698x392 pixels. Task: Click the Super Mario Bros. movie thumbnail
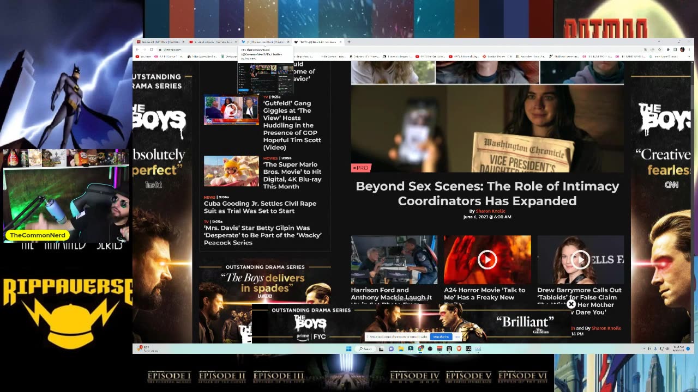[x=231, y=171]
